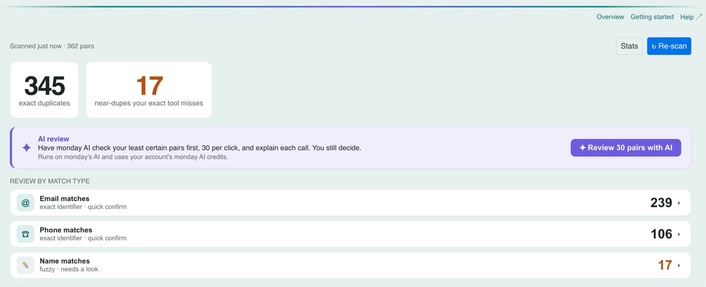This screenshot has width=706, height=287.
Task: Select the Email matches title text
Action: point(65,199)
